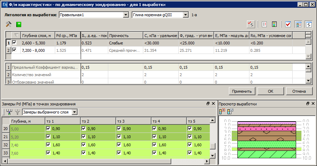Toggle the blue list panel toolbar icon
Image resolution: width=317 pixels, height=166 pixels.
298,24
